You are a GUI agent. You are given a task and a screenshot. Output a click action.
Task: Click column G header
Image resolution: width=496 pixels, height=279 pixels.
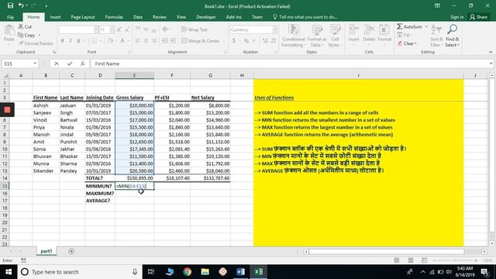[210, 75]
